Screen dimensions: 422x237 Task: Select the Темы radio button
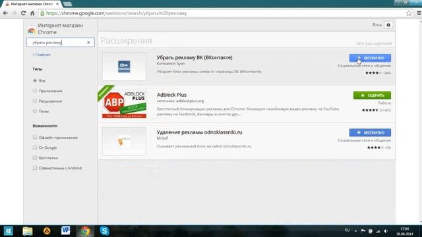tap(35, 111)
